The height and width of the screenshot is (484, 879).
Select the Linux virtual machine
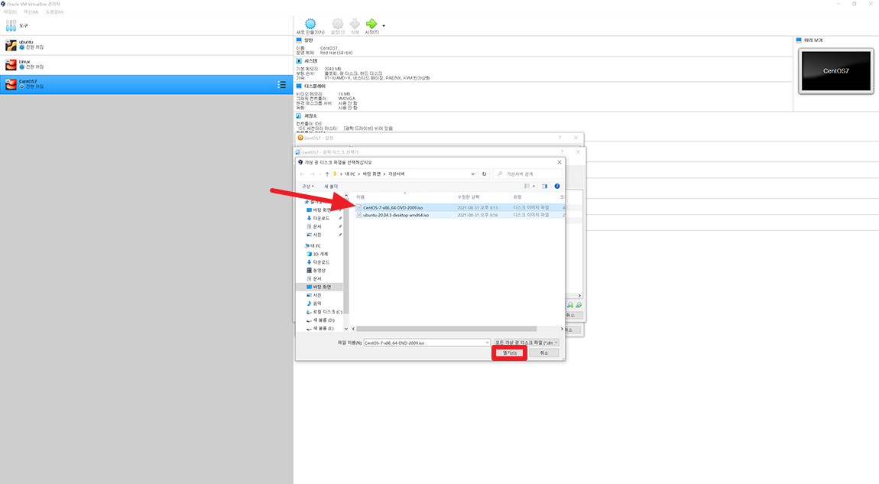tap(146, 65)
